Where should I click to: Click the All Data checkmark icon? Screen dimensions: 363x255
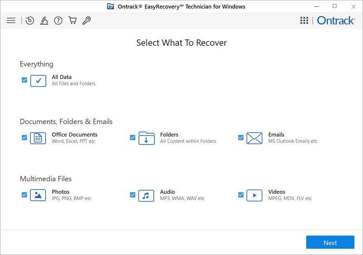point(38,81)
